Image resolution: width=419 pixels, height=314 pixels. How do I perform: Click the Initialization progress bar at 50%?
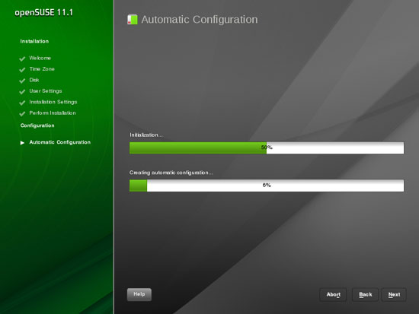267,147
